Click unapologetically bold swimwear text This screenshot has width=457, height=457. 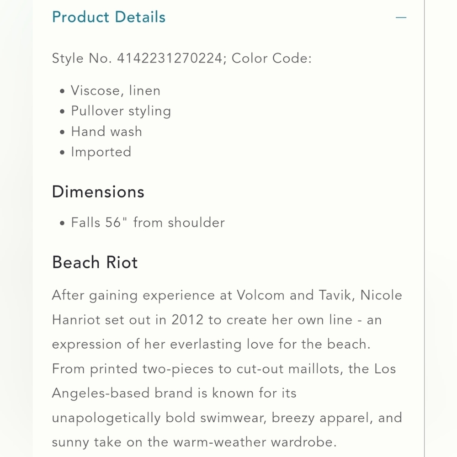[x=159, y=418]
